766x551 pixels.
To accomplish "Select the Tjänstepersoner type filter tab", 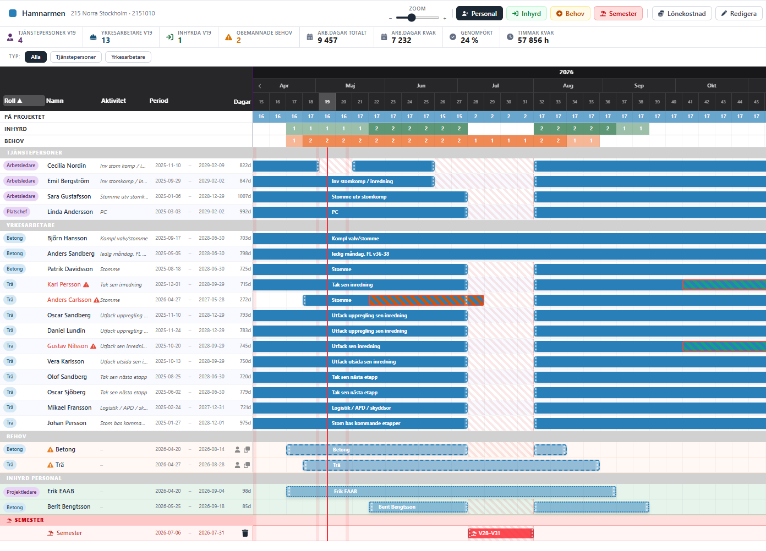I will (x=76, y=57).
